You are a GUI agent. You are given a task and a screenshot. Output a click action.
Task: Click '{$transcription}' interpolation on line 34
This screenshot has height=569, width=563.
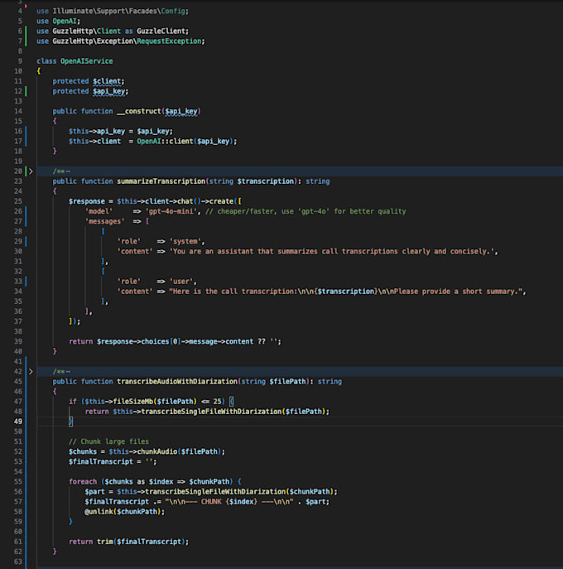[x=346, y=292]
